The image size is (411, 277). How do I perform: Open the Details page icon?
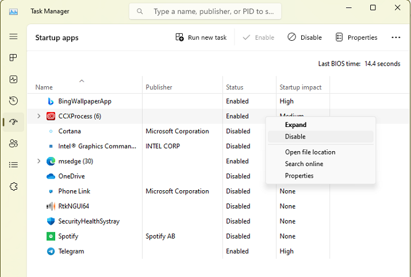pos(13,164)
